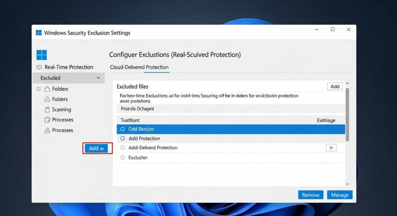Click the Exthiage column header
This screenshot has height=216, width=397.
(x=326, y=120)
